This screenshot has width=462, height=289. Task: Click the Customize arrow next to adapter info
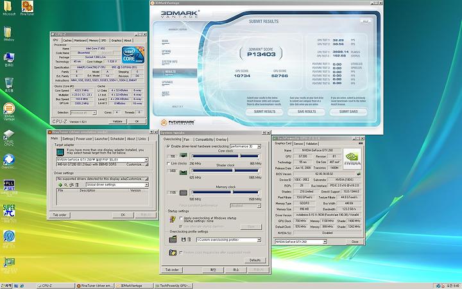point(146,164)
